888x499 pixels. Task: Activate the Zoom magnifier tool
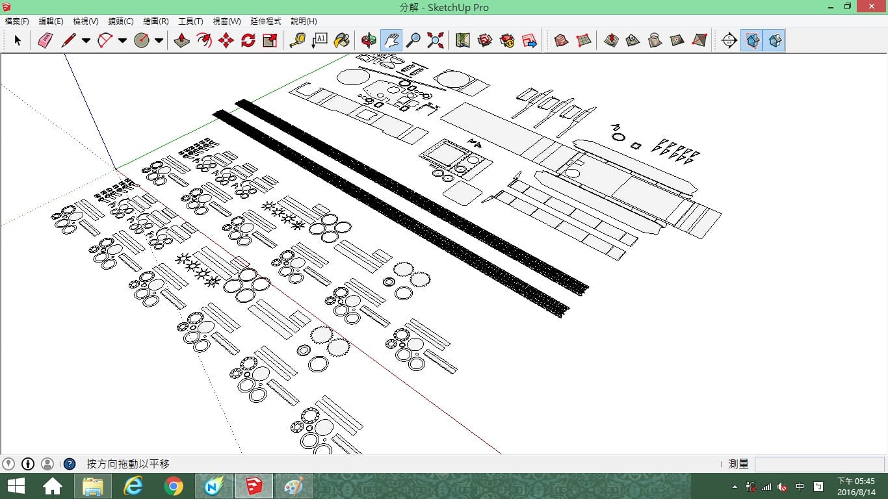coord(413,40)
